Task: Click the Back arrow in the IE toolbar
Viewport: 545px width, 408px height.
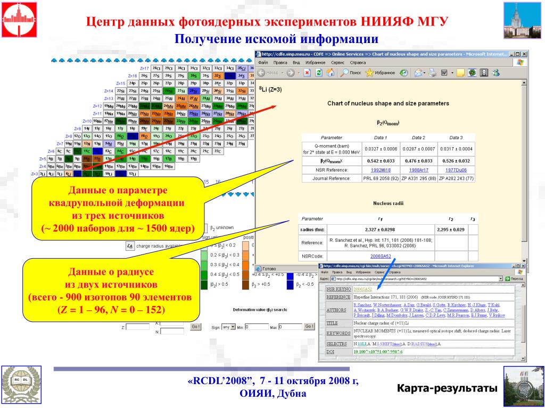Action: coord(262,73)
